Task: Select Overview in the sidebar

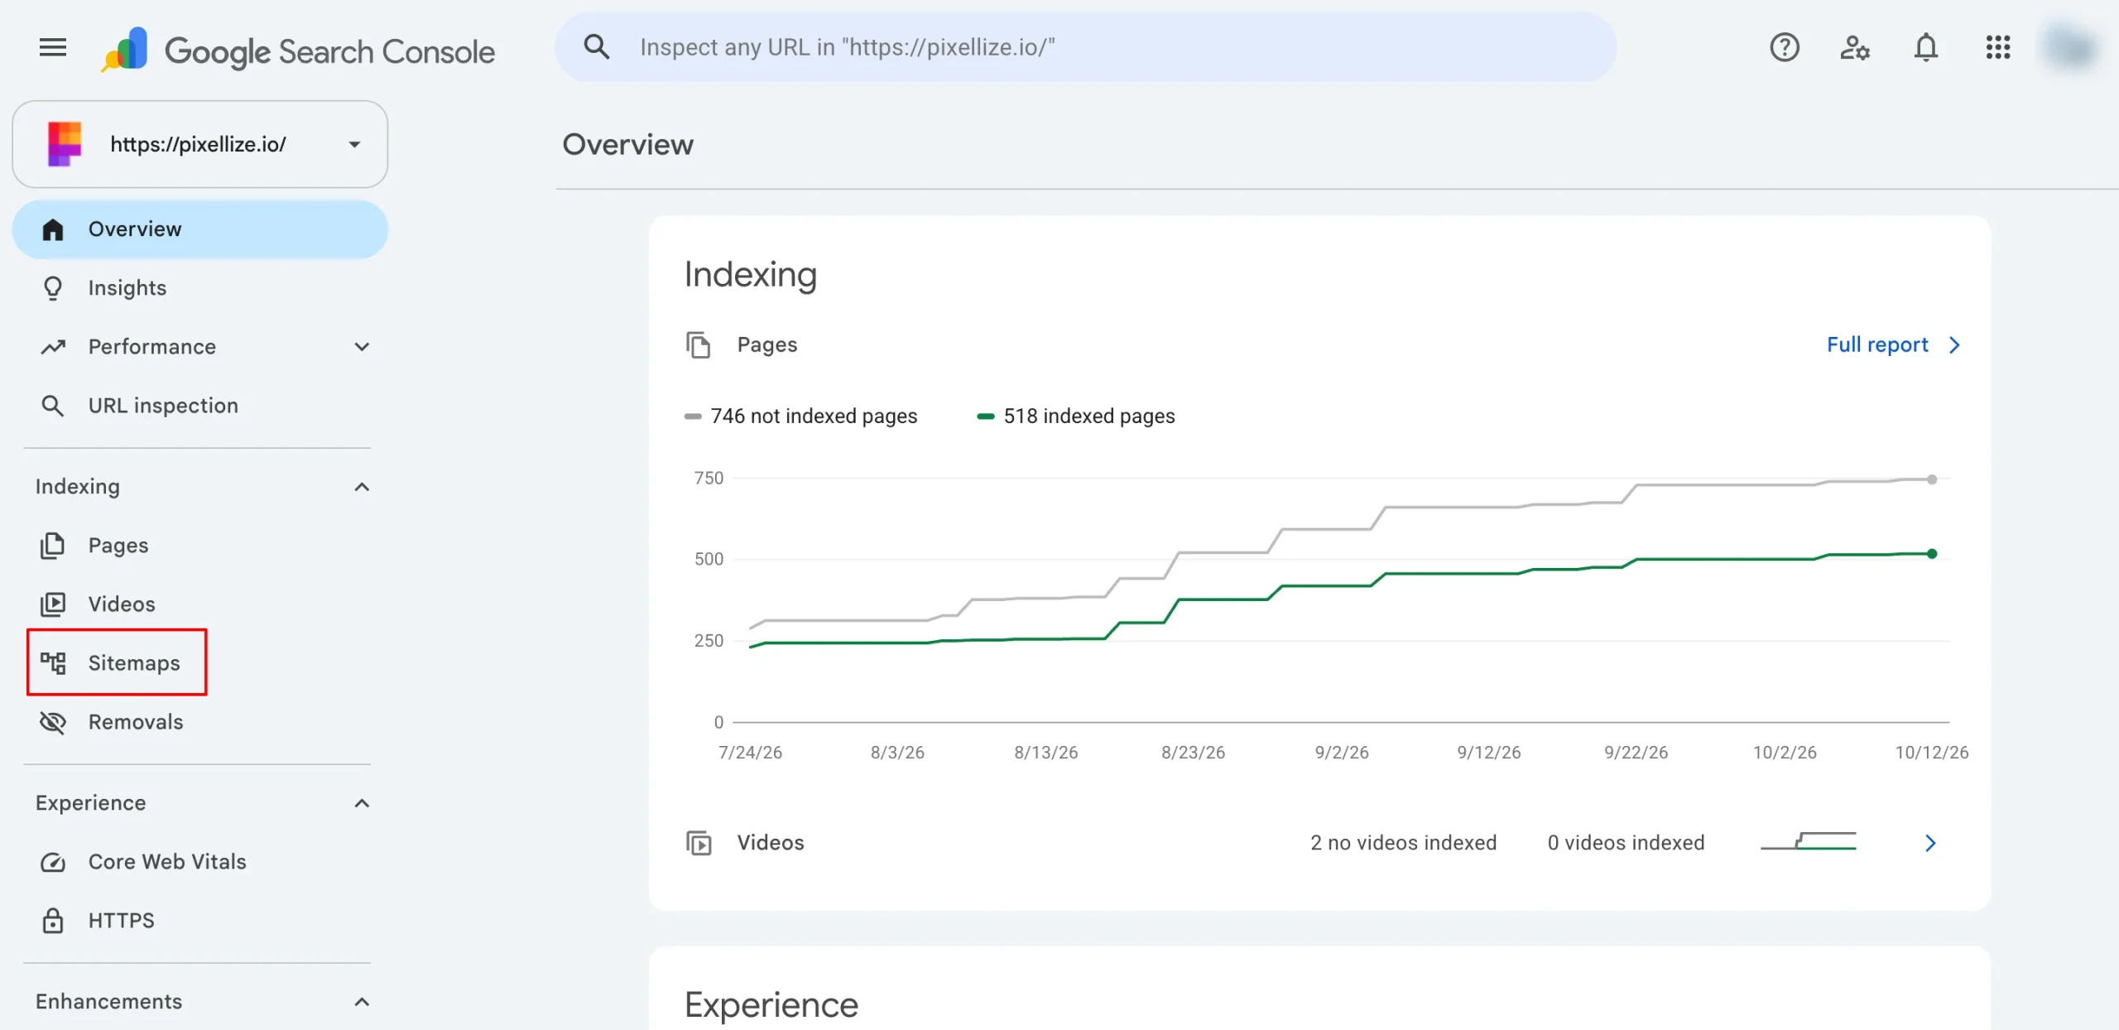Action: (199, 229)
